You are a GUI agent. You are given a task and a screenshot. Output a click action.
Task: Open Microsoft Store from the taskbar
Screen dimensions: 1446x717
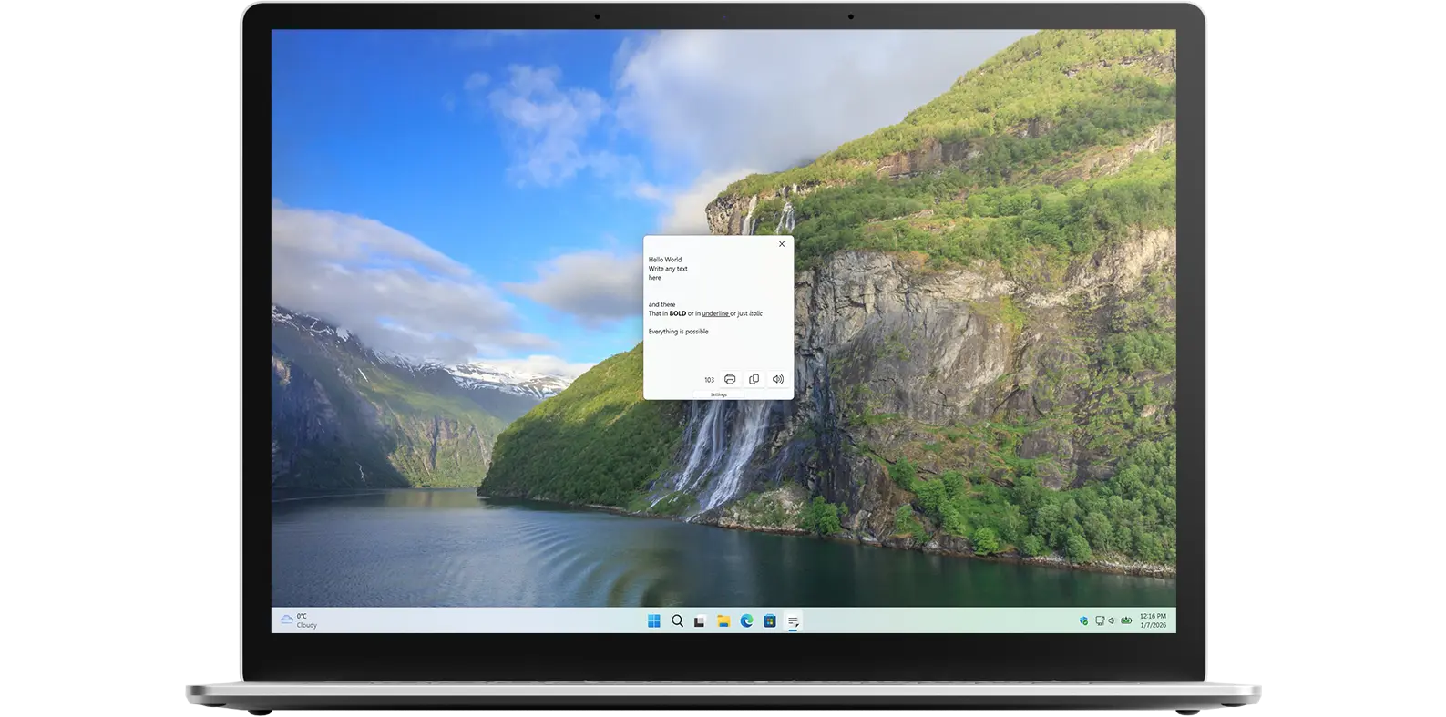click(770, 621)
